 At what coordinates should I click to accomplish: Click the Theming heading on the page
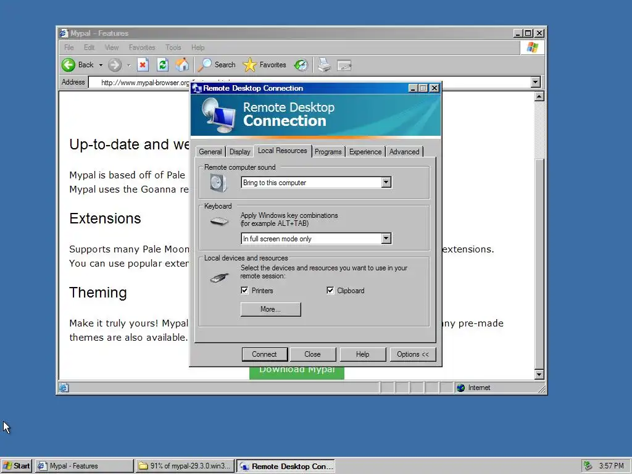[98, 293]
